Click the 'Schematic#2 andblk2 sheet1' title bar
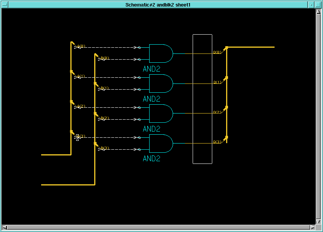Screen dimensions: 323x232 [158, 5]
